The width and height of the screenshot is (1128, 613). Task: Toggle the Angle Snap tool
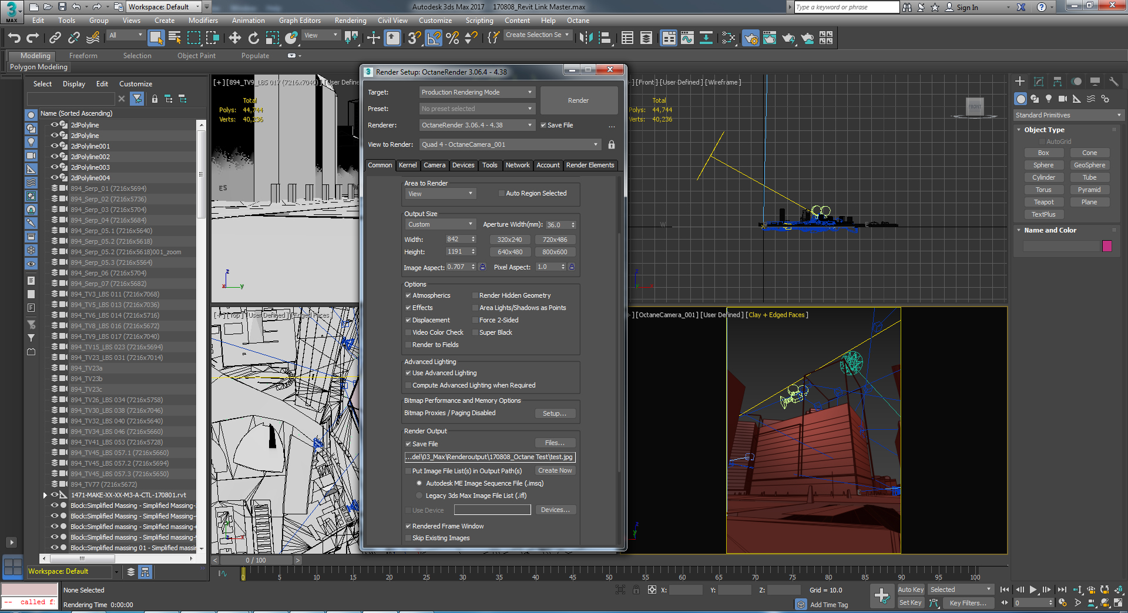(434, 38)
